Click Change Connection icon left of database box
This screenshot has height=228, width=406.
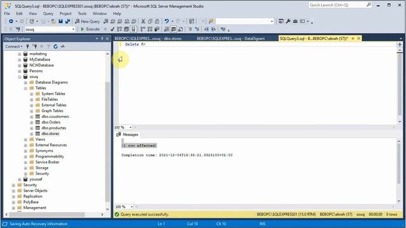coord(18,29)
